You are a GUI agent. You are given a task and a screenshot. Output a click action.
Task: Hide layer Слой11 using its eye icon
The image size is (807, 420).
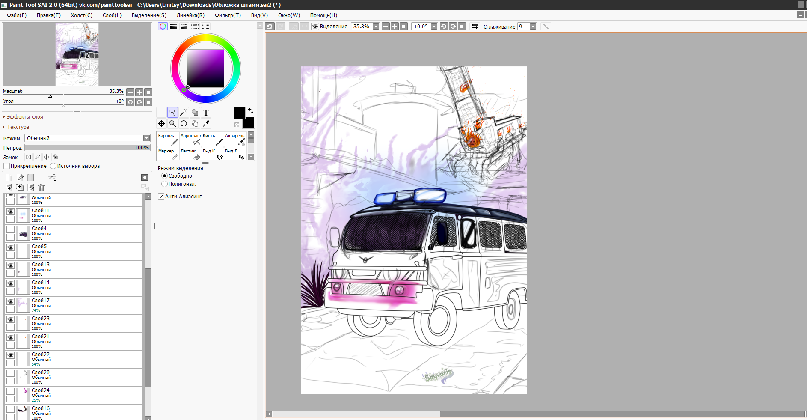[10, 211]
